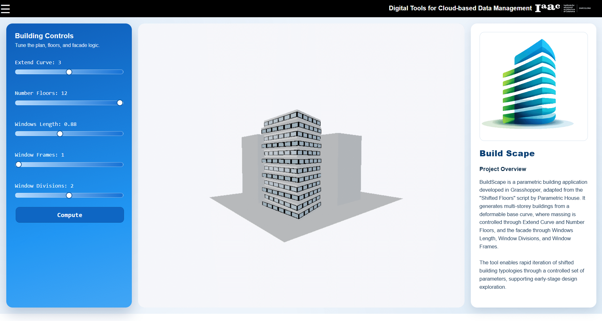
Task: Click the Windows Length slider handle
Action: point(60,134)
